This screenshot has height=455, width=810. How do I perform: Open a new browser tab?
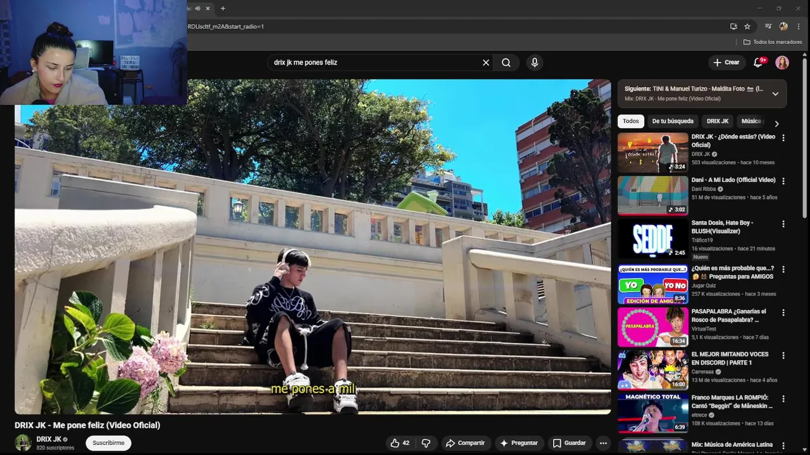[223, 8]
